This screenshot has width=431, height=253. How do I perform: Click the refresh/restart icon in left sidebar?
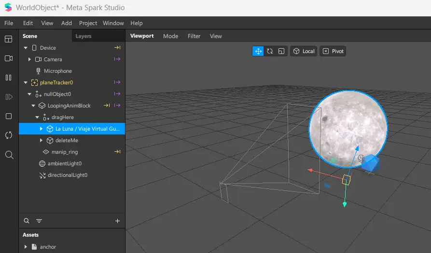9,135
